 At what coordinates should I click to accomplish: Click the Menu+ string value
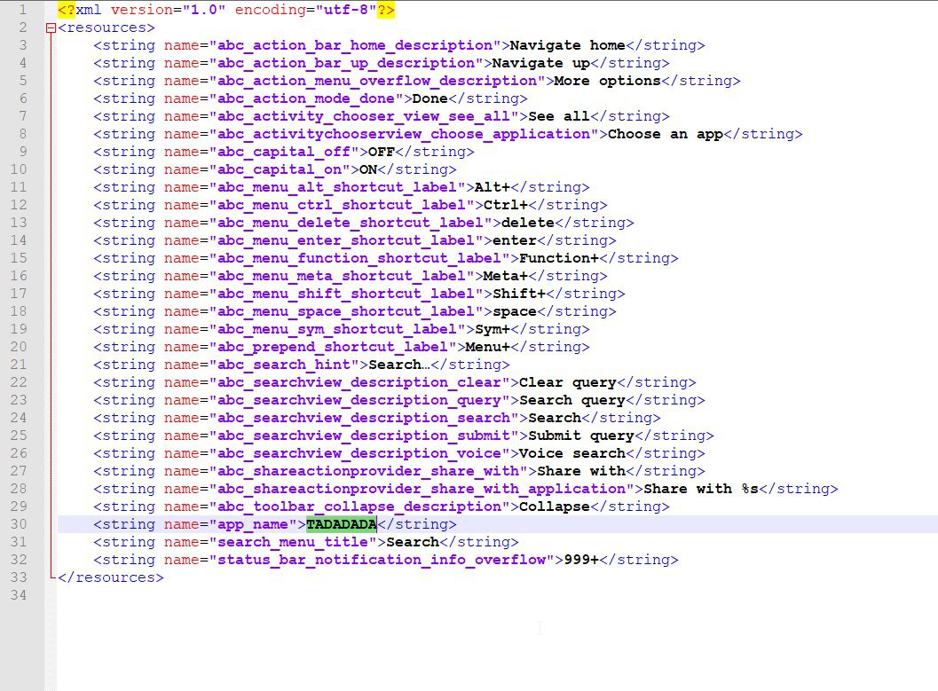click(x=487, y=348)
